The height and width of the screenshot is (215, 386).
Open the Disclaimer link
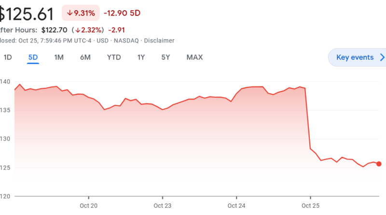[159, 41]
